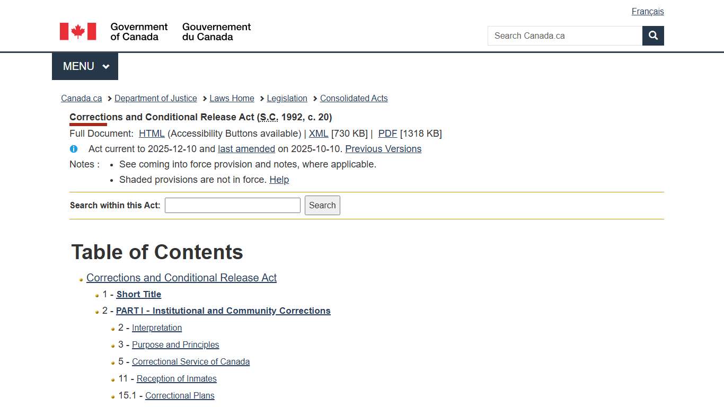Screen dimensions: 724x407
Task: Open the Canada.ca breadcrumb link
Action: point(81,98)
